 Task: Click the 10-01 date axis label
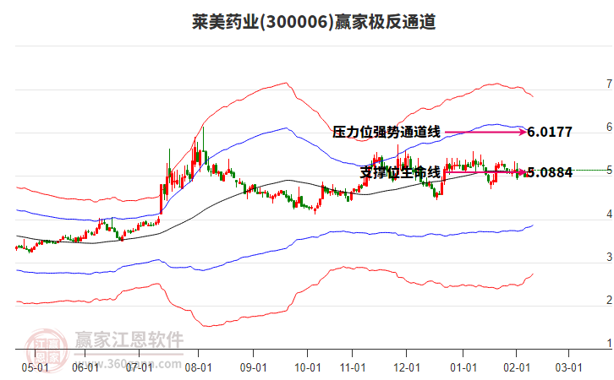pos(307,367)
